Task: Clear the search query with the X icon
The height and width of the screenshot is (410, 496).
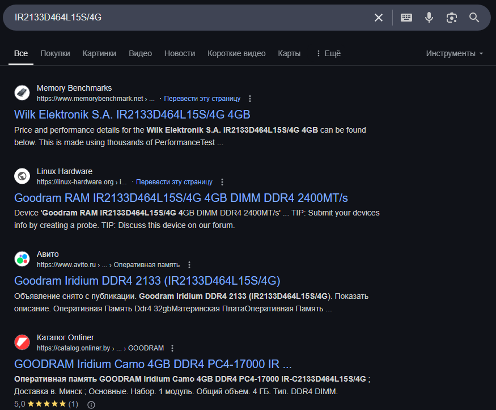Action: 378,18
